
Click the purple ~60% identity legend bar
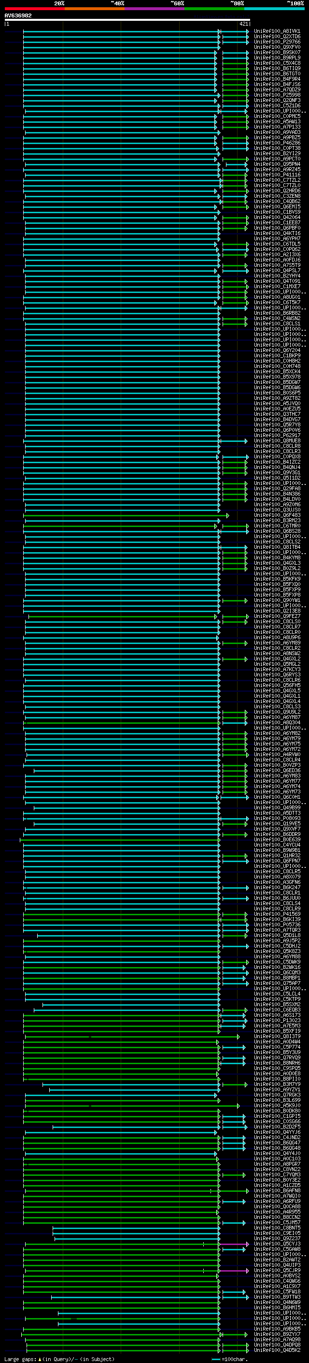[154, 9]
